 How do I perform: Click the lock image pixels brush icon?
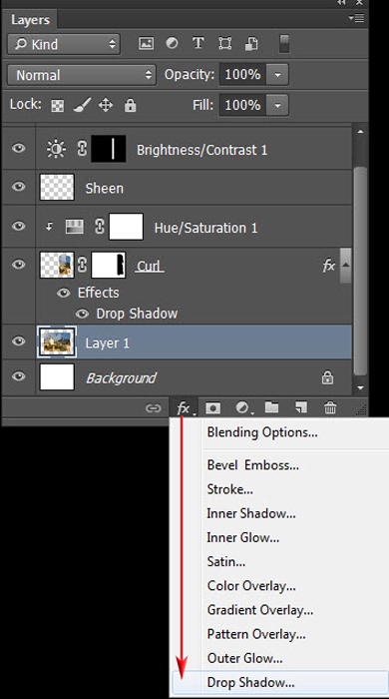pyautogui.click(x=82, y=105)
